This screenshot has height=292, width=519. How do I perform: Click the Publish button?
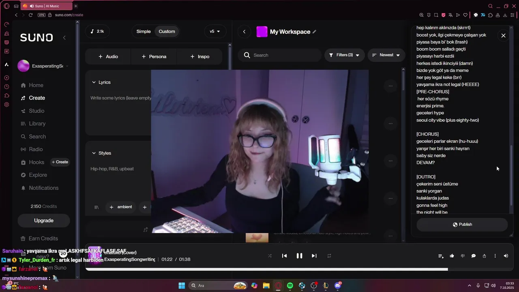point(462,224)
